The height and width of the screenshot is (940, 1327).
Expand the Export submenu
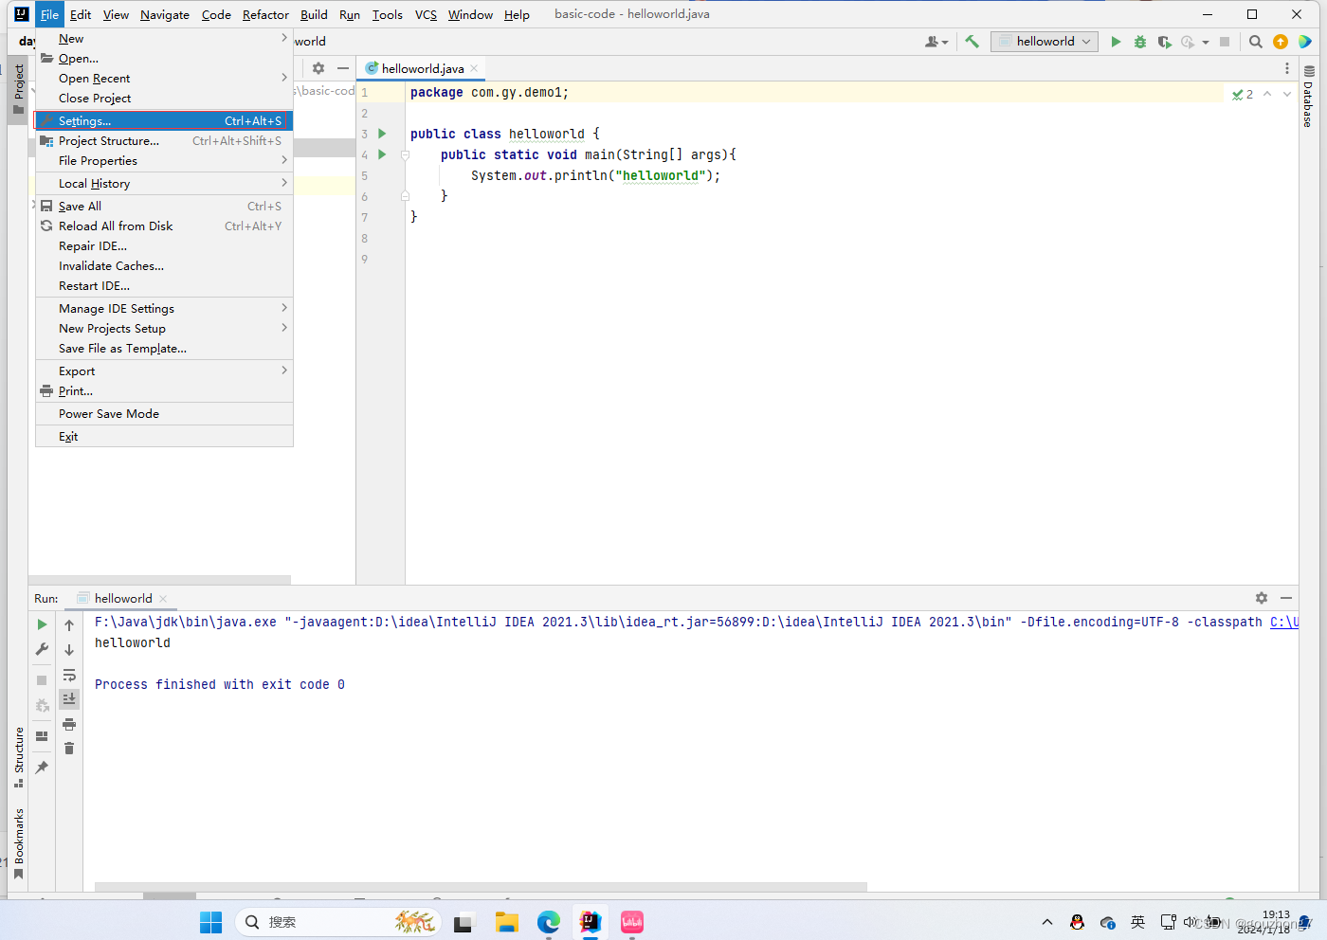[x=284, y=371]
